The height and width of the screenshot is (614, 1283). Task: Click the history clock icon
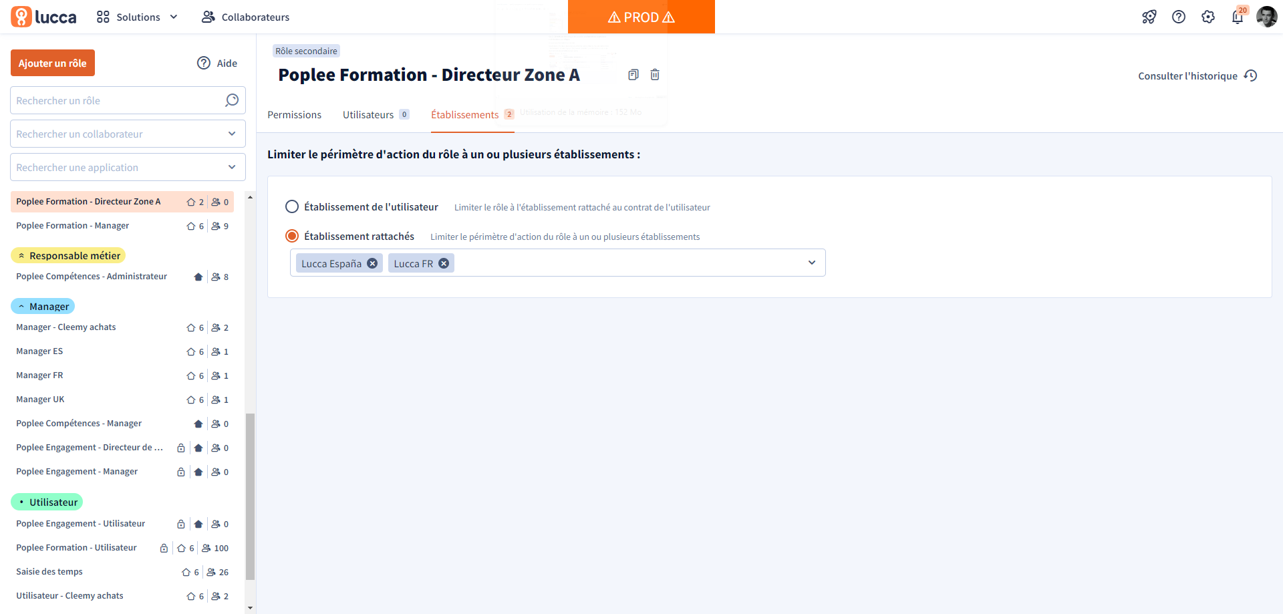[1251, 75]
